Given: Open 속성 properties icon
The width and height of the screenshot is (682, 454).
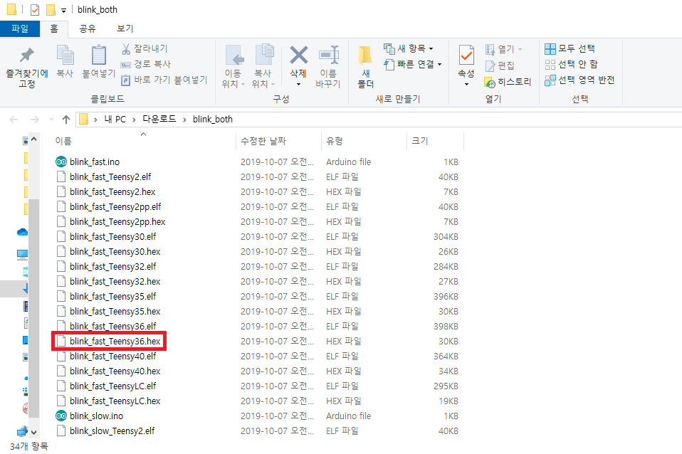Looking at the screenshot, I should [x=466, y=56].
